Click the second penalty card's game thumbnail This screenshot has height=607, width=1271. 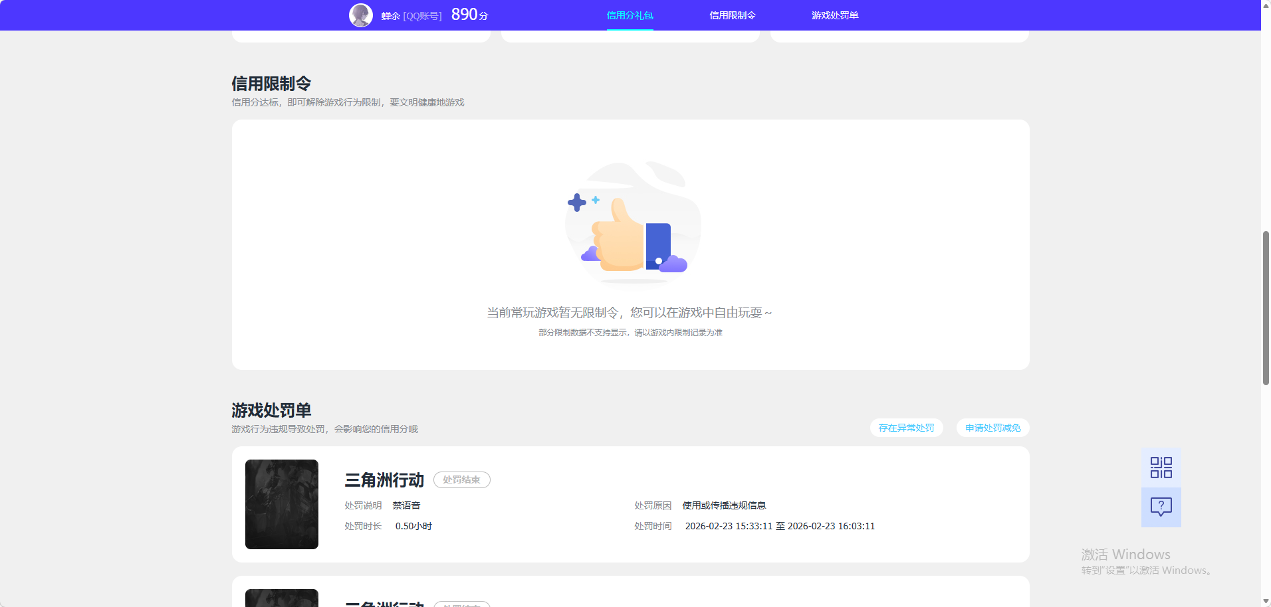pos(281,597)
